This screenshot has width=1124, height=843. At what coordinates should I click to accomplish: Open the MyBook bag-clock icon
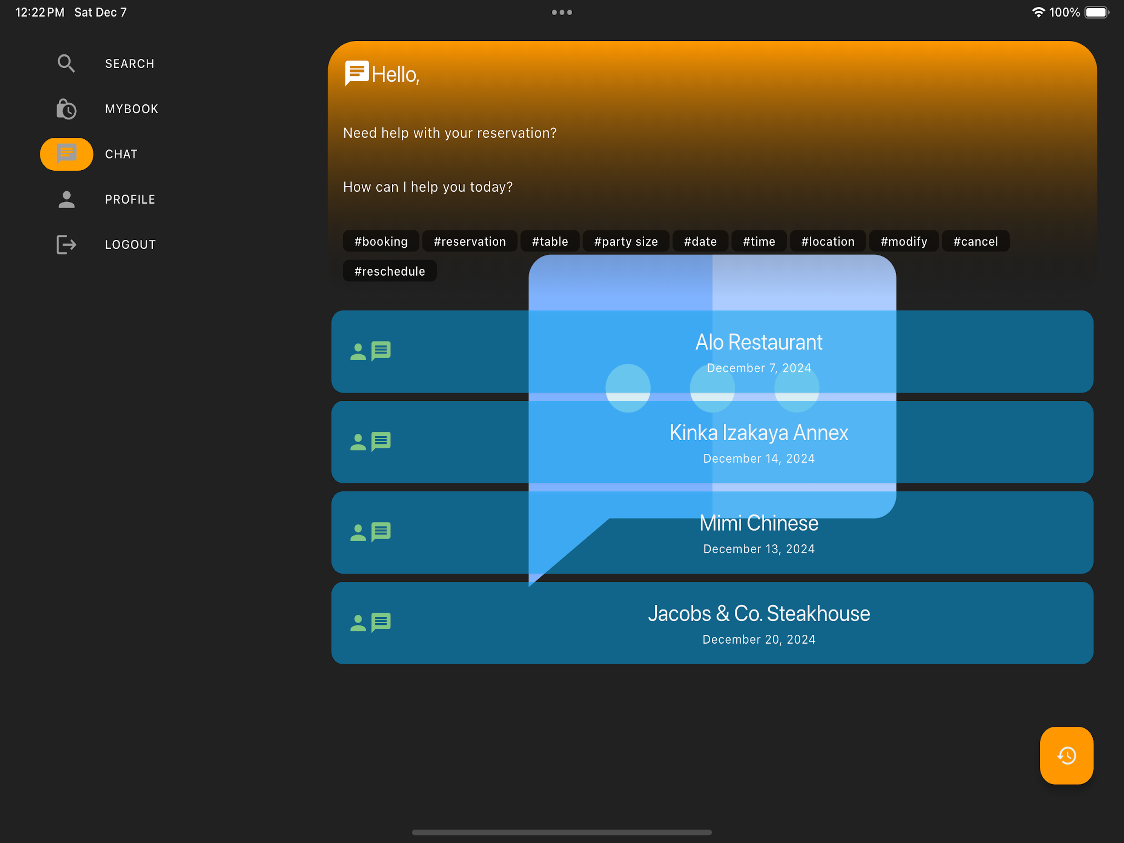coord(66,109)
